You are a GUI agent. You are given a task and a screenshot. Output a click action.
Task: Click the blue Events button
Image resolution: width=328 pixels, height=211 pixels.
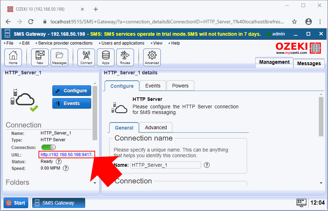(72, 103)
